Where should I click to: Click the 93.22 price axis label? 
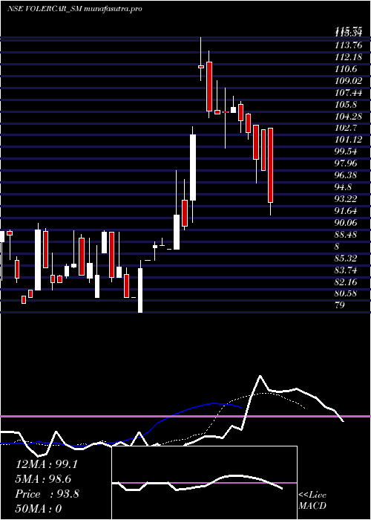click(346, 199)
